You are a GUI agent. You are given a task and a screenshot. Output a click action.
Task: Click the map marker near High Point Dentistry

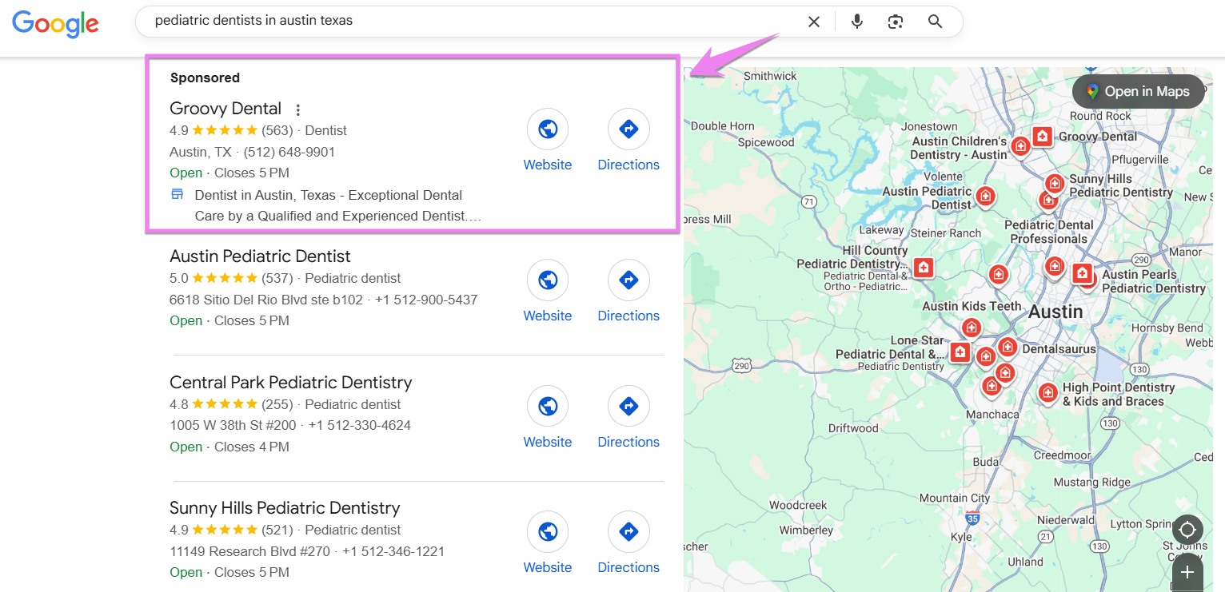point(1047,392)
